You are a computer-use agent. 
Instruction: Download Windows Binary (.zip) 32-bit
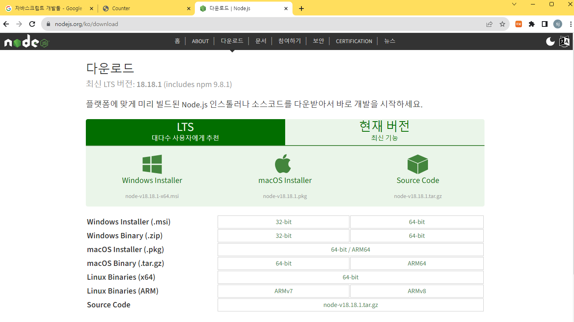pos(284,236)
